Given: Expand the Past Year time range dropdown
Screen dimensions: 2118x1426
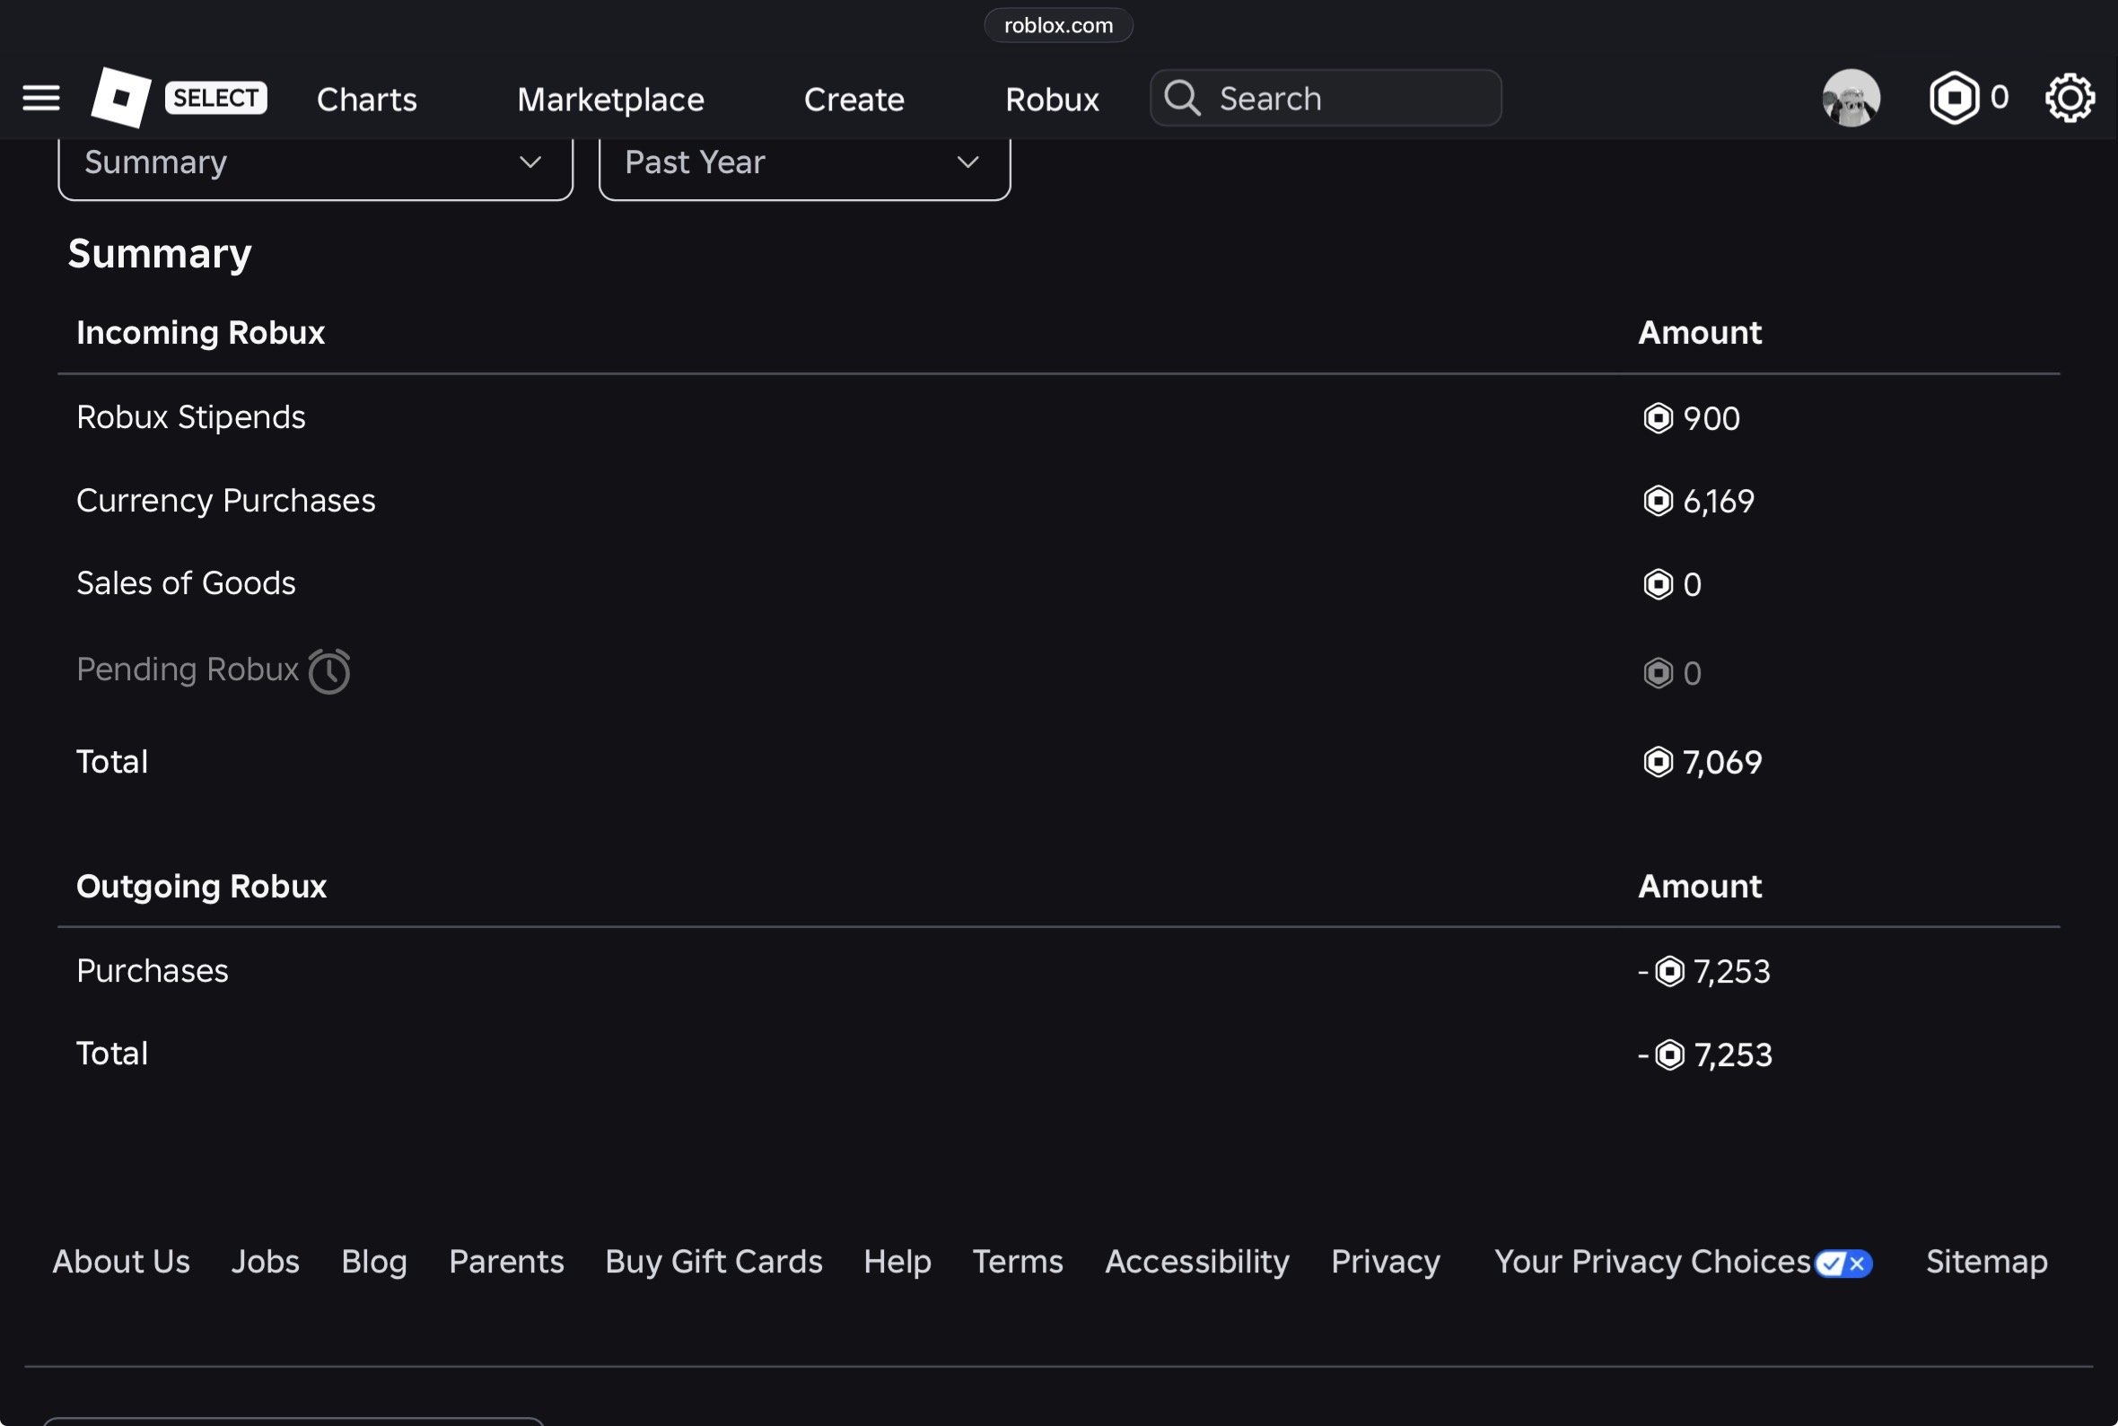Looking at the screenshot, I should (805, 163).
